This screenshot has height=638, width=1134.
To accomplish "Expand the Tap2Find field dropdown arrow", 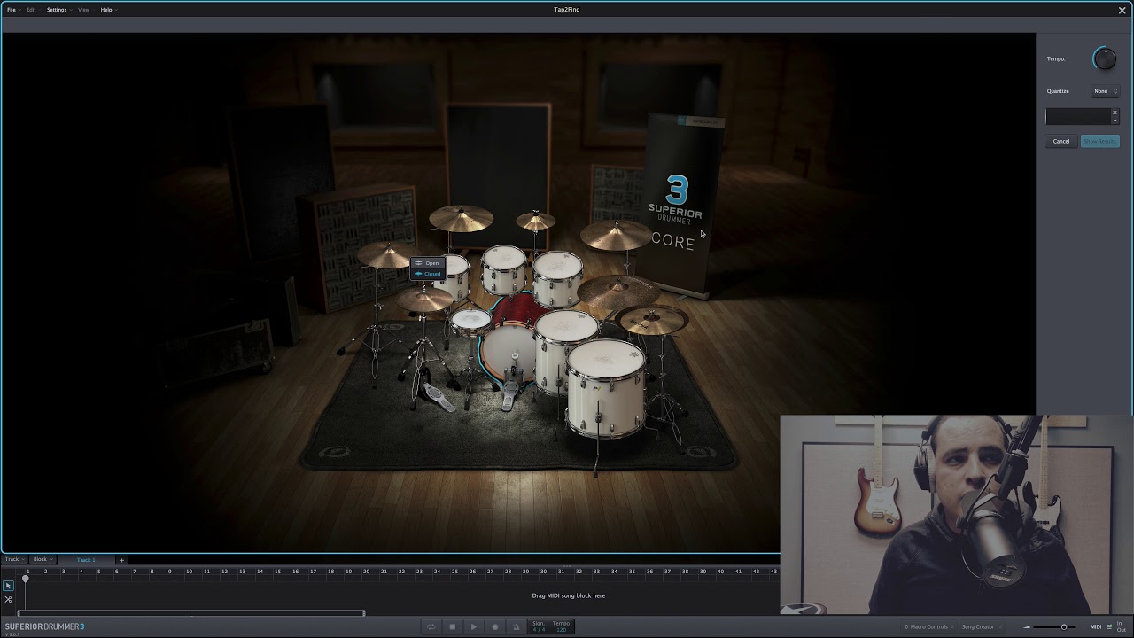I will (x=1115, y=121).
